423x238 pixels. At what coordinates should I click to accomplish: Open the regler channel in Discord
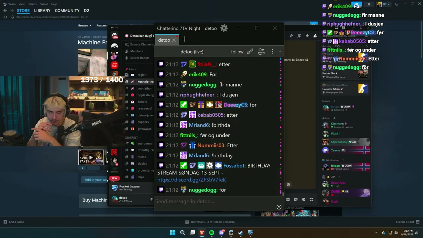[139, 75]
